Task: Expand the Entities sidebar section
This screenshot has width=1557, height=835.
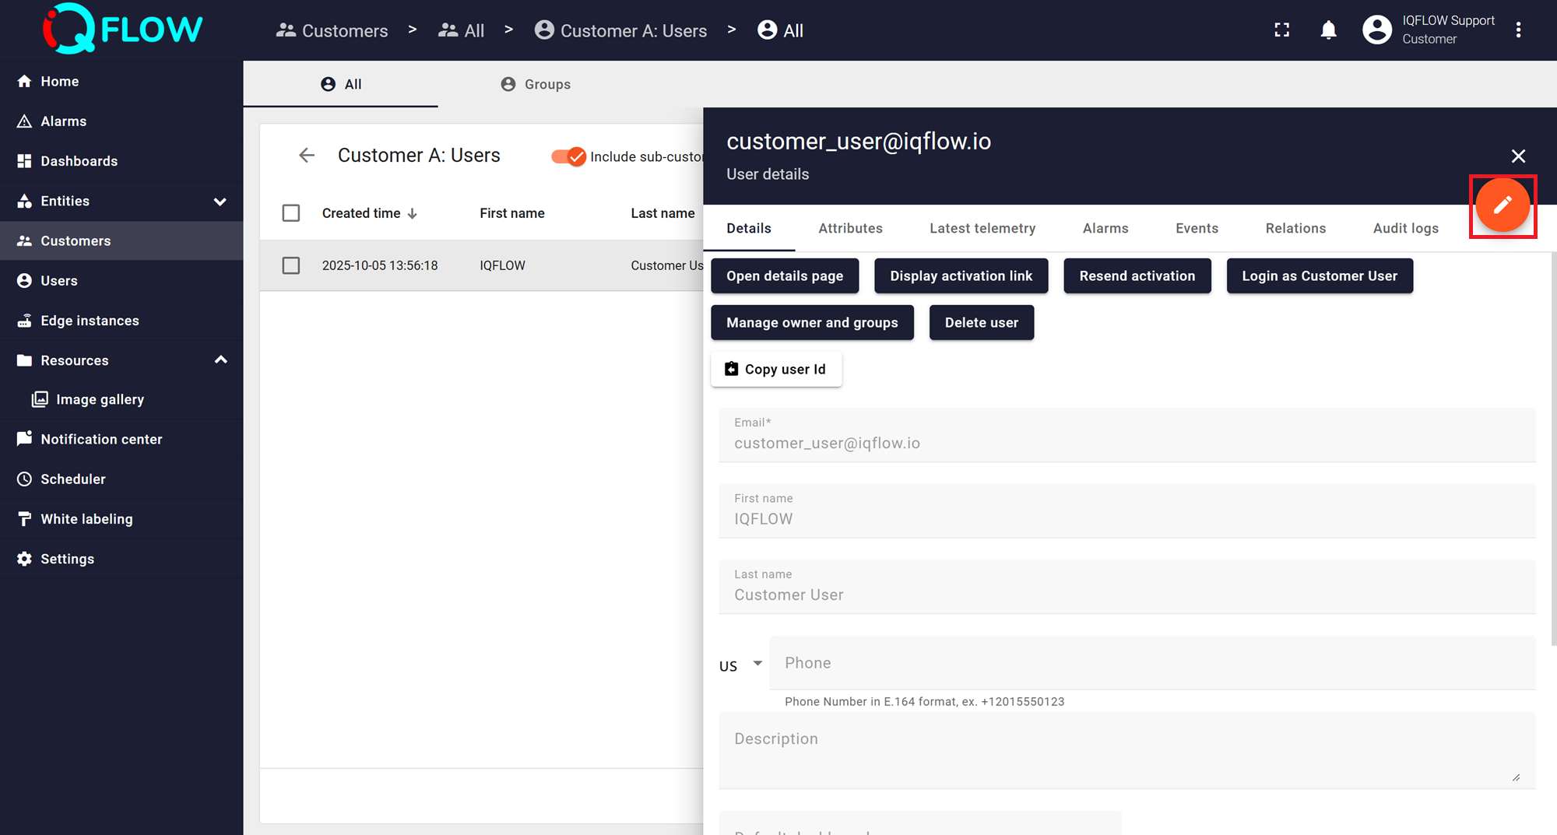Action: tap(220, 202)
